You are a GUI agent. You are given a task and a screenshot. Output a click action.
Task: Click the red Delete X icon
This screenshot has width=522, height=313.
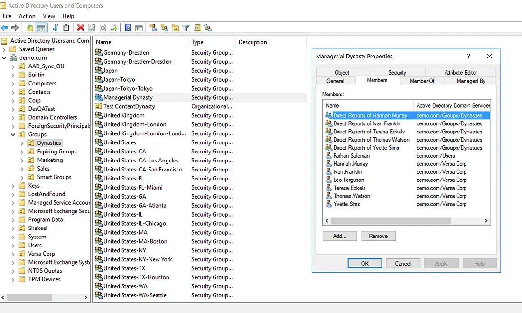tap(81, 28)
